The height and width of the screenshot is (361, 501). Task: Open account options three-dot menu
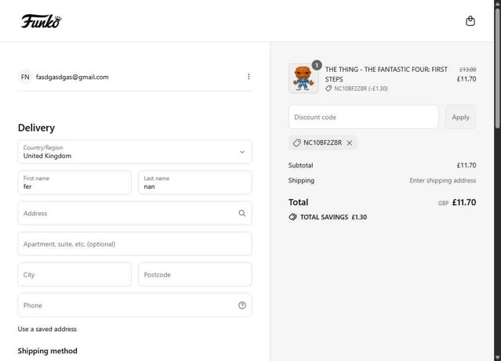249,77
